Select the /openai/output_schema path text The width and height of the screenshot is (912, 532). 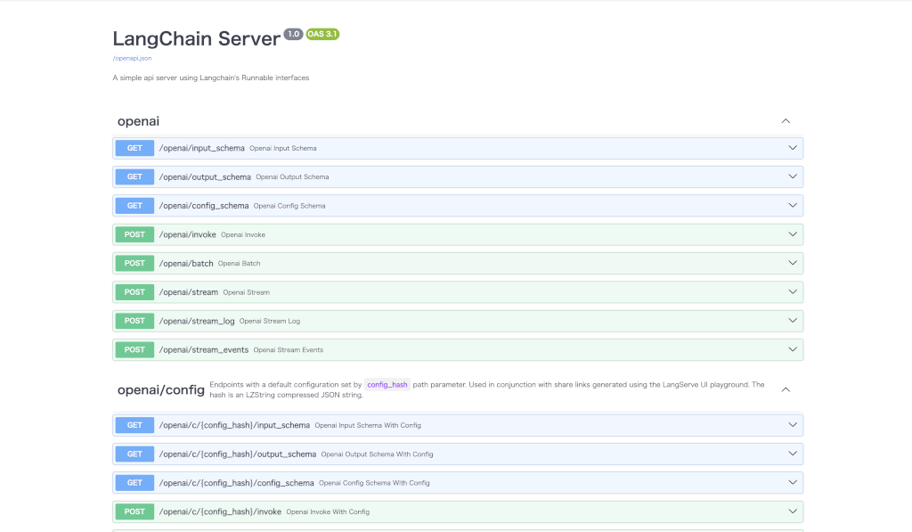[x=205, y=177]
